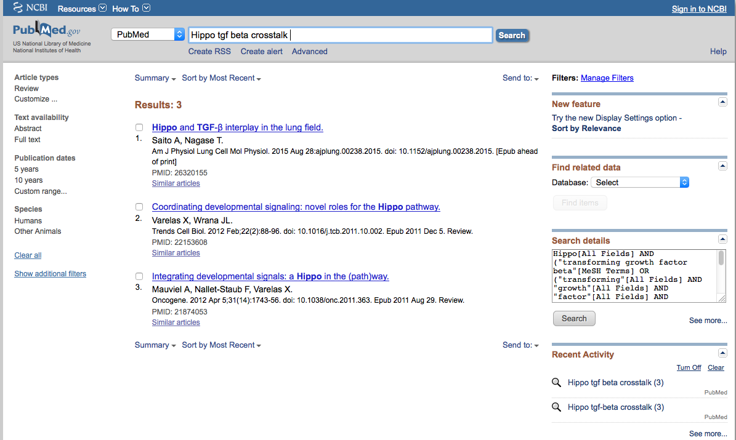Focus the search query input field
The height and width of the screenshot is (440, 736).
tap(341, 34)
